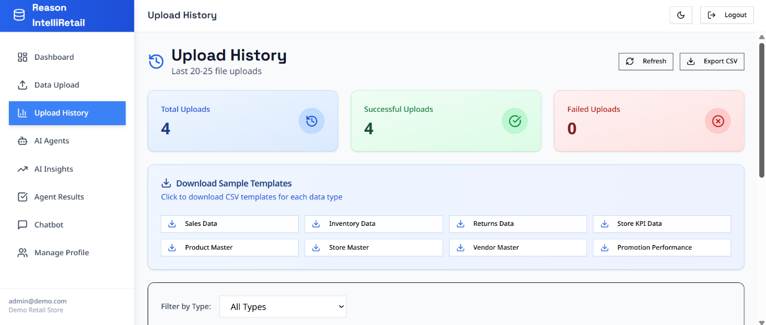The image size is (766, 325).
Task: Open Agent Results via its checkmark icon
Action: pyautogui.click(x=23, y=197)
